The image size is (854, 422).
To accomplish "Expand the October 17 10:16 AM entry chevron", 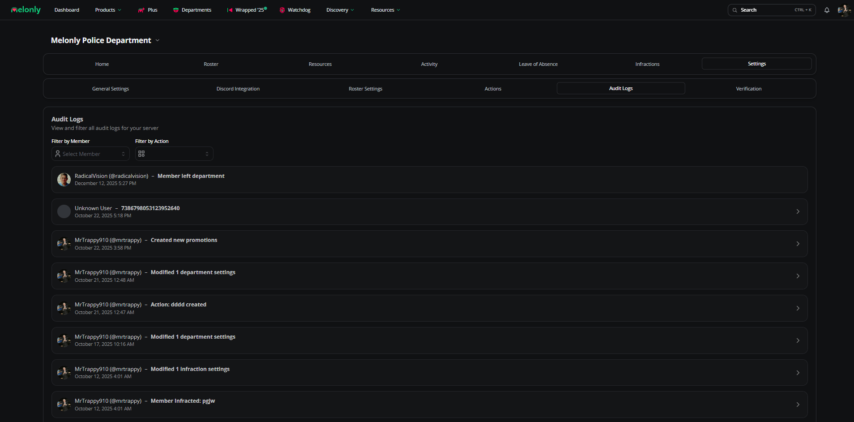I will point(798,340).
